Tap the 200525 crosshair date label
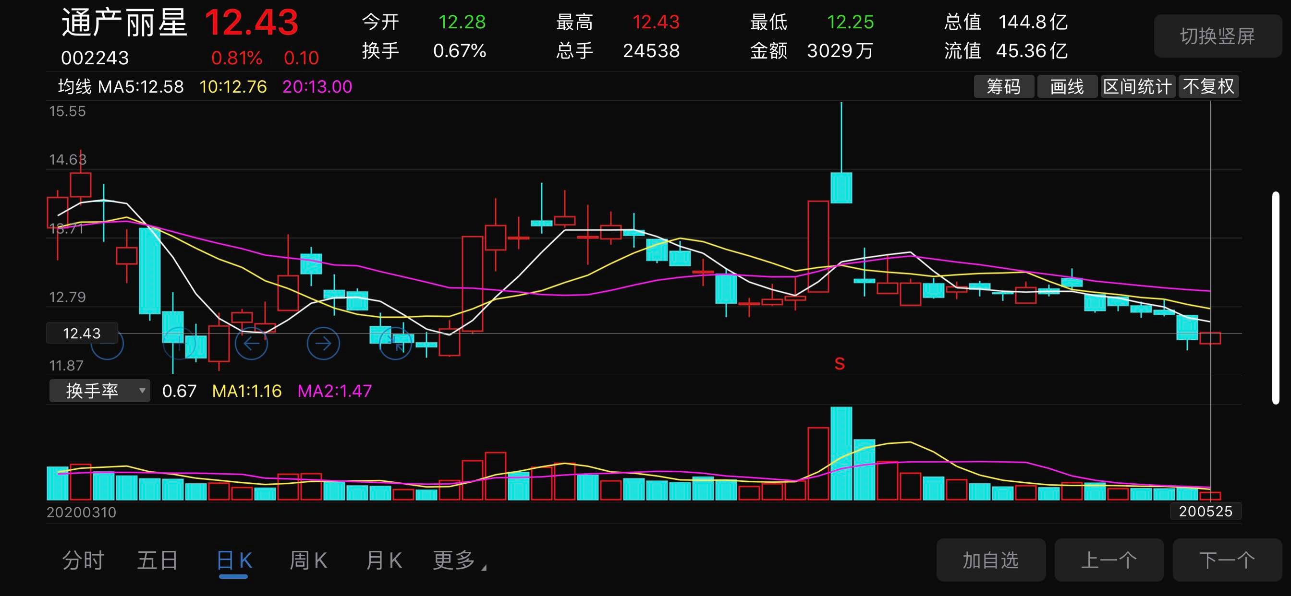This screenshot has height=596, width=1291. [1206, 512]
